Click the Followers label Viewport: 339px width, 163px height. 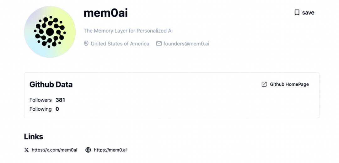(40, 100)
